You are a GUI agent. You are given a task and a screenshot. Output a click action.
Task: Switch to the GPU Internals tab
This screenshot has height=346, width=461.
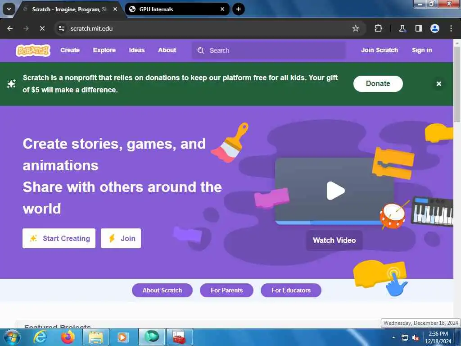tap(177, 9)
